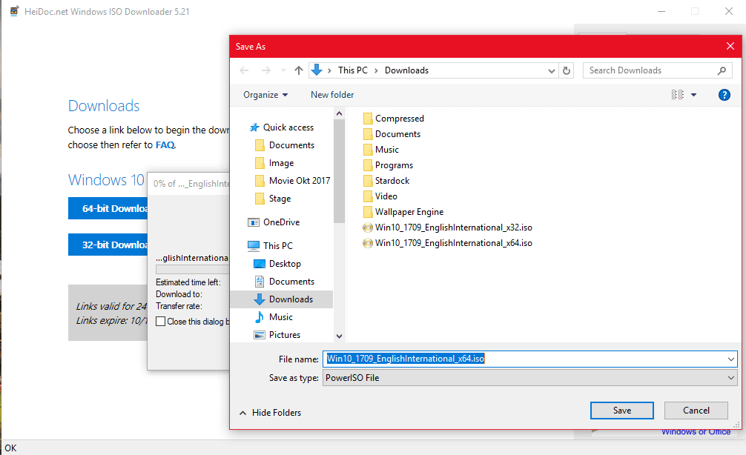Go up one folder level arrow
This screenshot has height=455, width=746.
298,70
